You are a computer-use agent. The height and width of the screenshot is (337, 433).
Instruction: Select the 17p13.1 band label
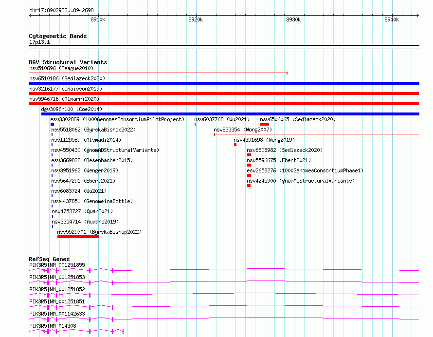coord(39,42)
